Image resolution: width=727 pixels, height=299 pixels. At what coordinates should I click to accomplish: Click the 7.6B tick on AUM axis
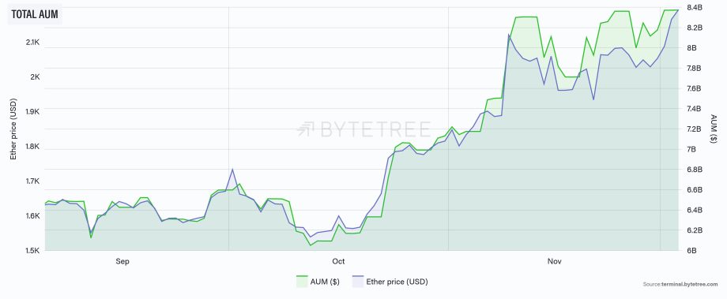pyautogui.click(x=695, y=88)
